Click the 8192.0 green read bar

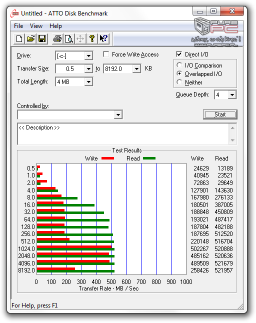pos(75,271)
